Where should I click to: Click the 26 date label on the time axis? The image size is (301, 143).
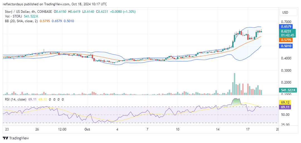[x=37, y=129]
